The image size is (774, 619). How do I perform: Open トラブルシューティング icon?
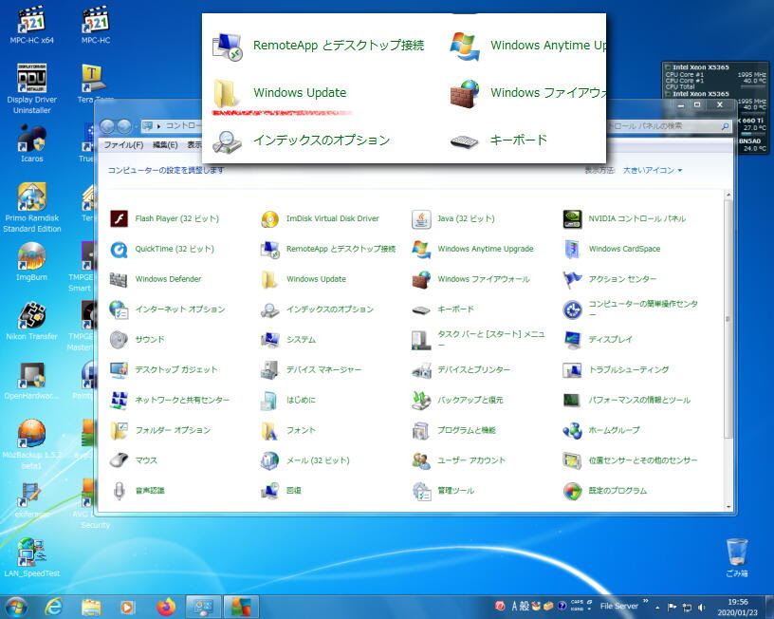572,369
